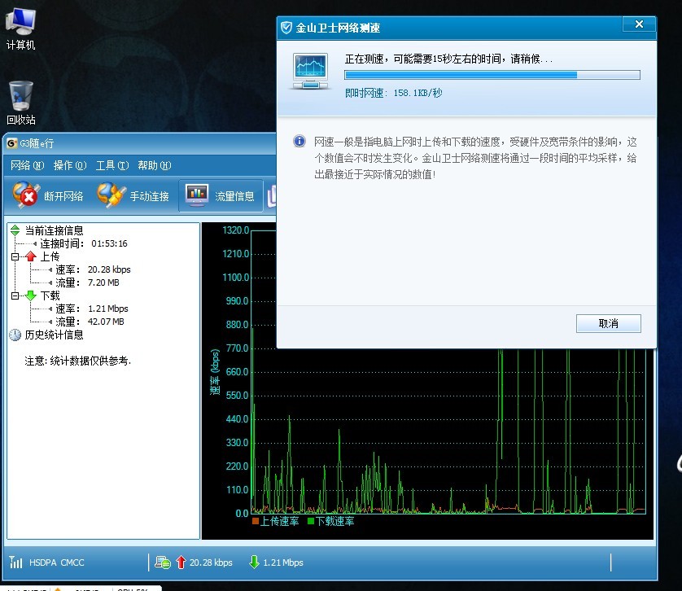
Task: Click the speed test progress bar
Action: tap(492, 75)
